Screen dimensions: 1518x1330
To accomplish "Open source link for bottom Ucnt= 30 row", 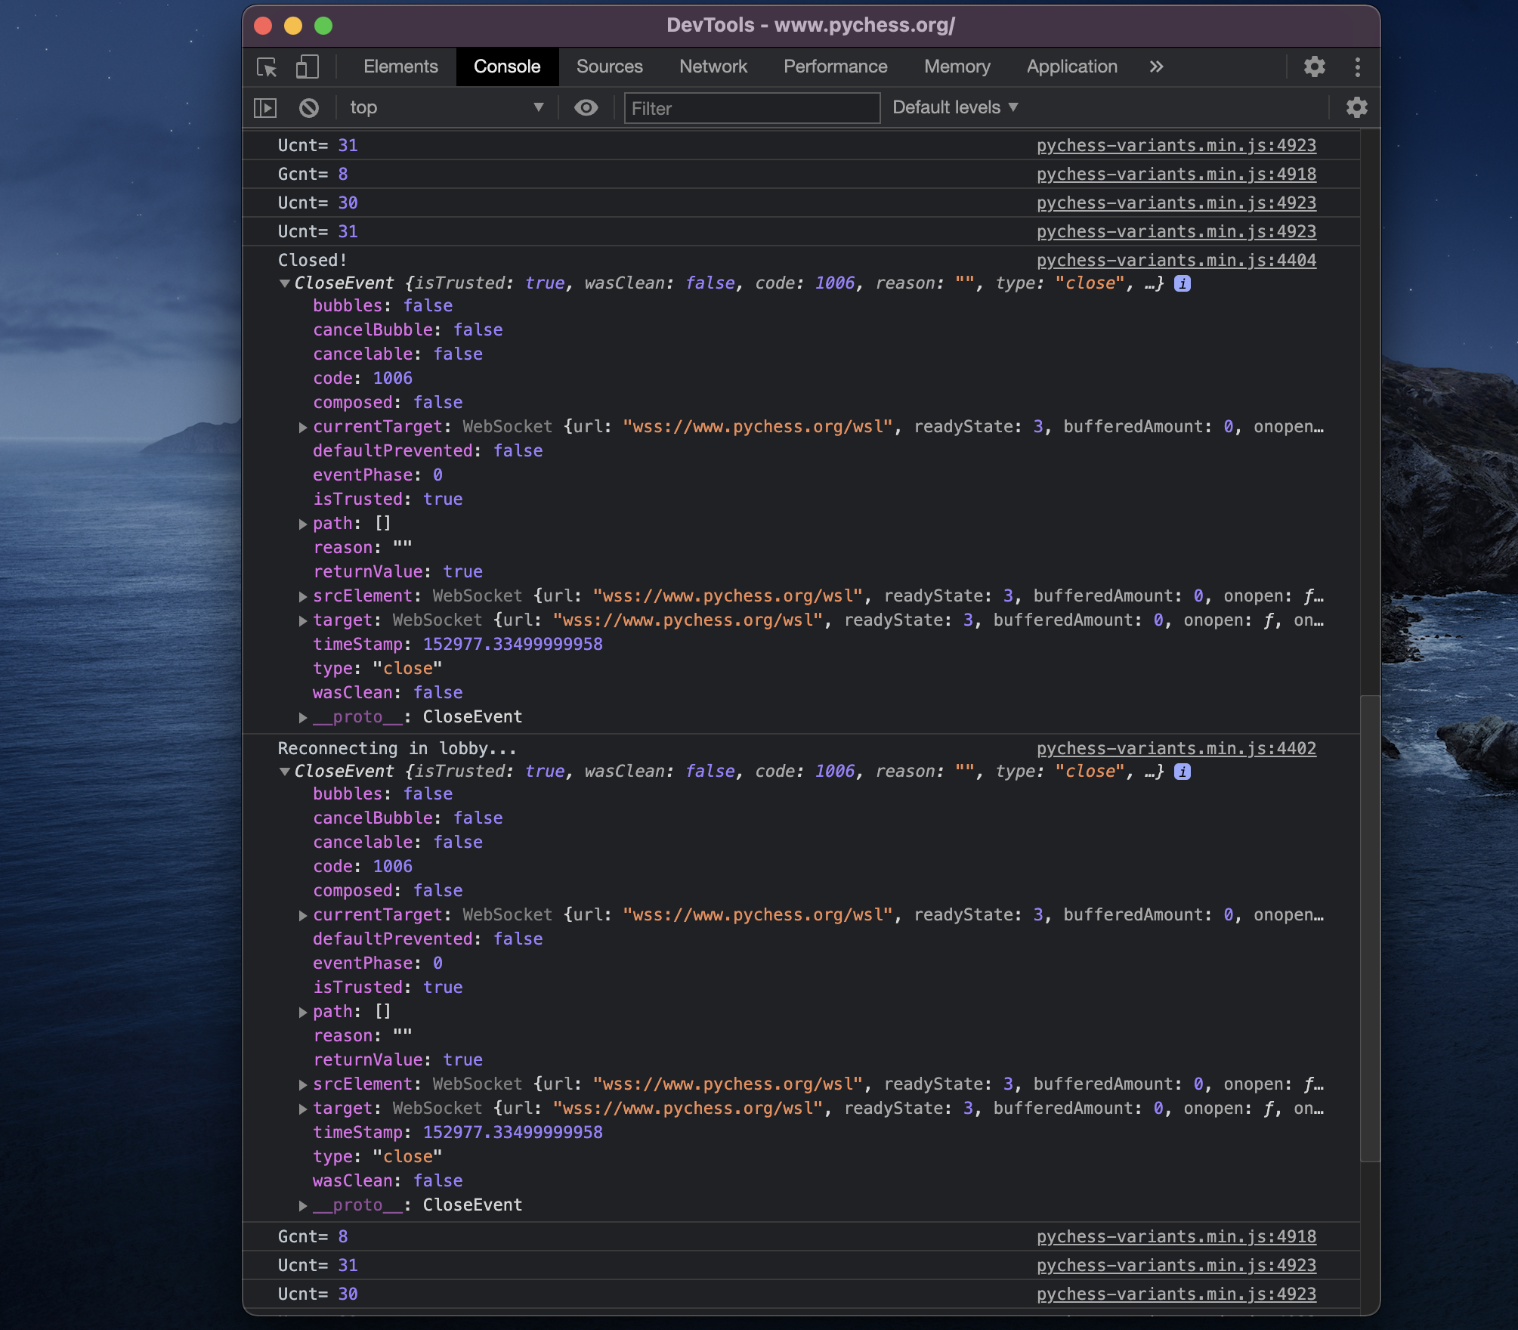I will [1176, 1294].
